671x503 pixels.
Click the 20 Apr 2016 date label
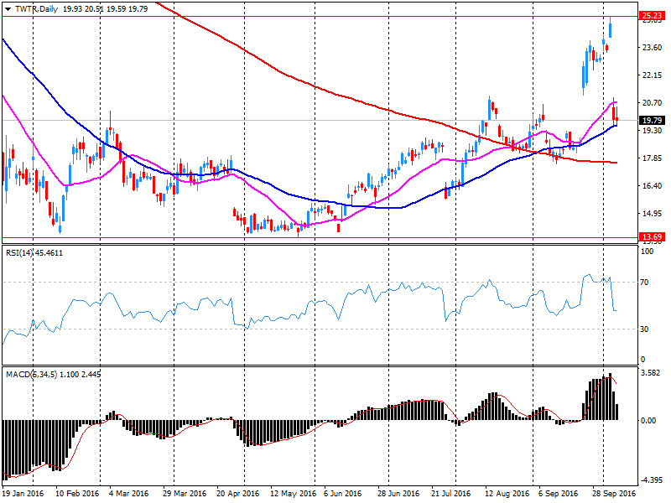click(238, 493)
